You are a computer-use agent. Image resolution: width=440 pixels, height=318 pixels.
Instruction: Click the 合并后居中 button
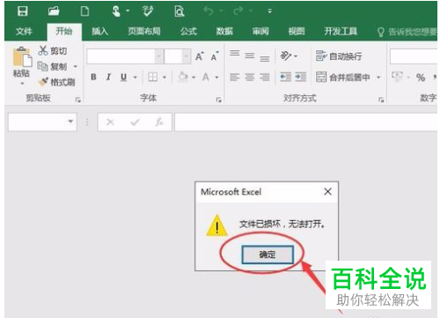click(x=343, y=78)
